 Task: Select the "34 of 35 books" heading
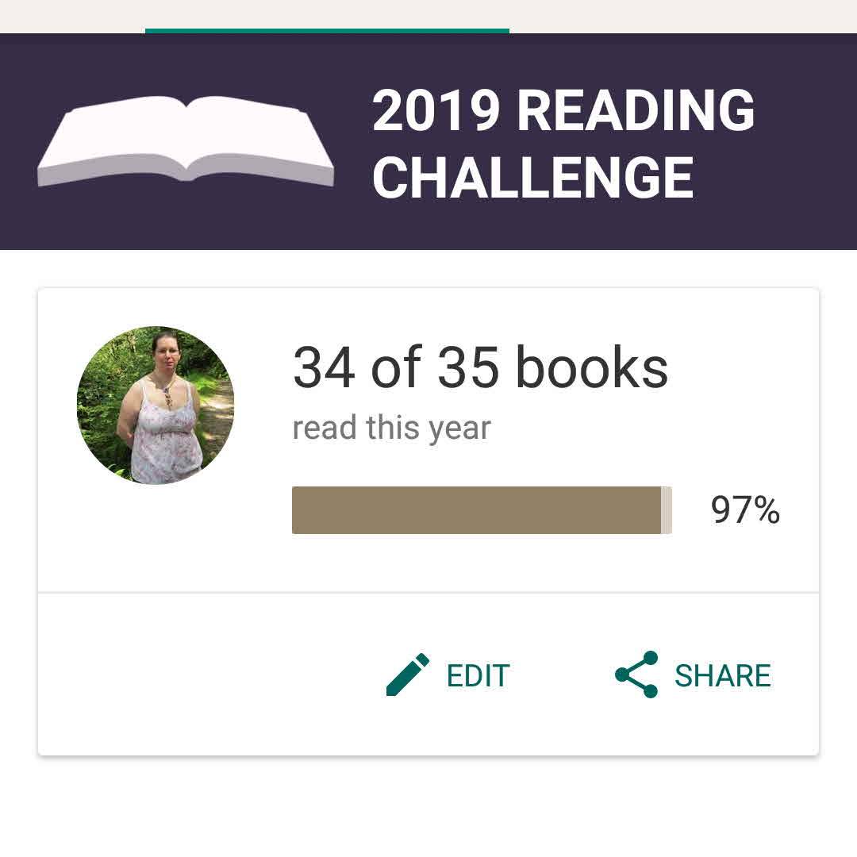pos(480,367)
